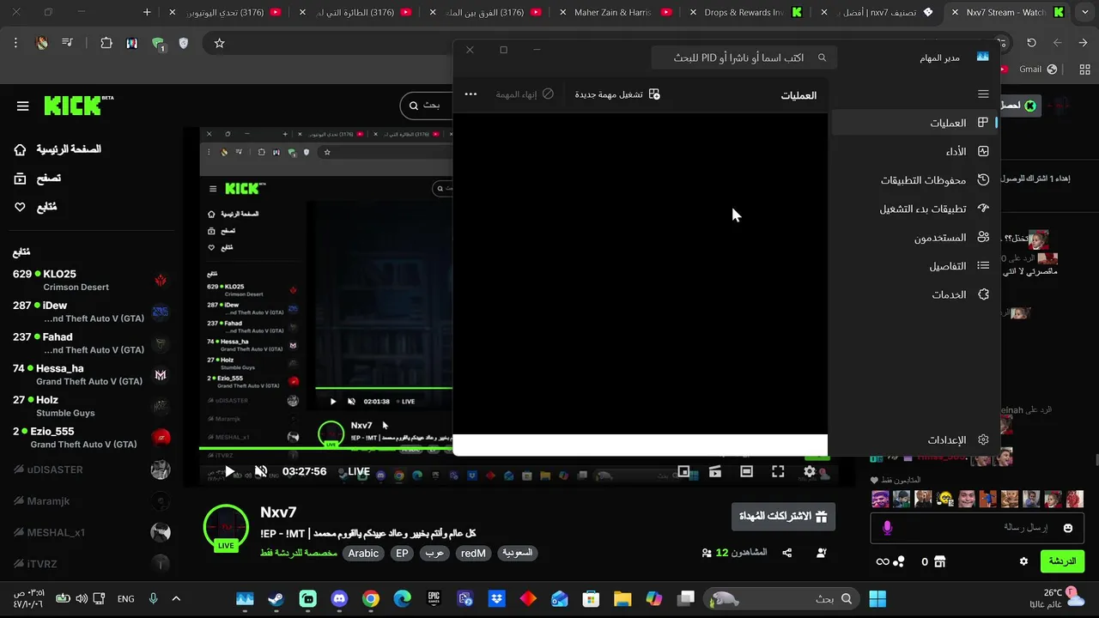1099x618 pixels.
Task: Click the follow user icon beside share
Action: (x=822, y=553)
